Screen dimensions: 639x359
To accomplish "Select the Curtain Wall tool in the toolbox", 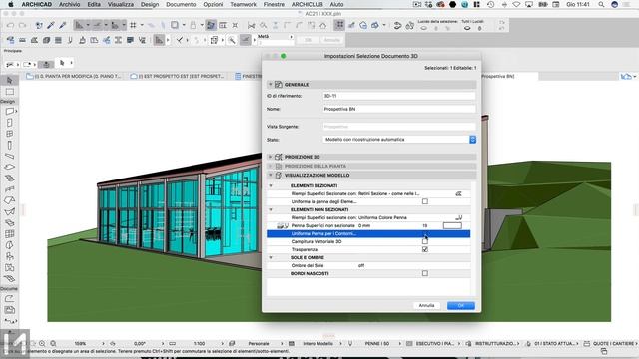I will (10, 234).
